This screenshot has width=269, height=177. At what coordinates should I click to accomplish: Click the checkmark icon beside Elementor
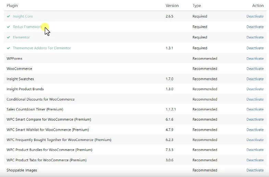[8, 37]
